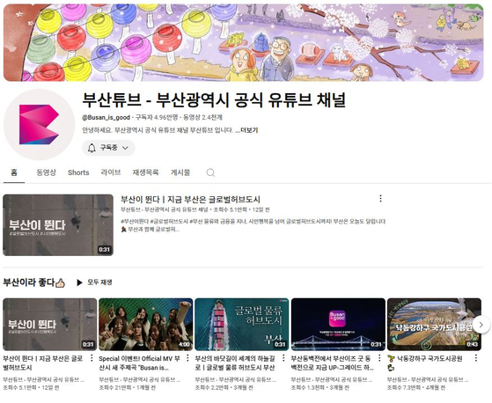Click channel name under the Official MV card
This screenshot has height=403, width=492.
click(140, 380)
